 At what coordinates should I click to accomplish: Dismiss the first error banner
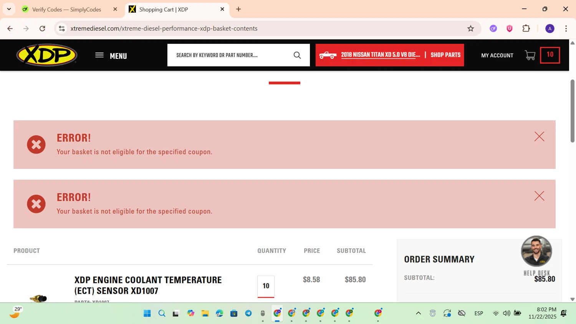click(539, 137)
